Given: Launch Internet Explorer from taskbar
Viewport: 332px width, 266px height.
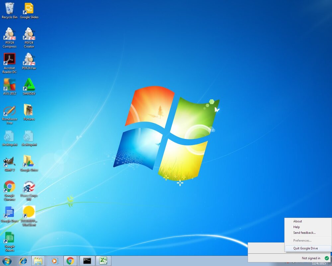Looking at the screenshot, I should pos(23,261).
